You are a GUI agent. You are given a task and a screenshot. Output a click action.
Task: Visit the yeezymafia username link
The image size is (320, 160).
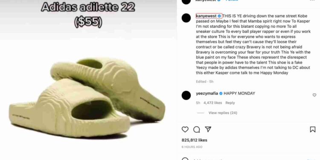tap(207, 93)
